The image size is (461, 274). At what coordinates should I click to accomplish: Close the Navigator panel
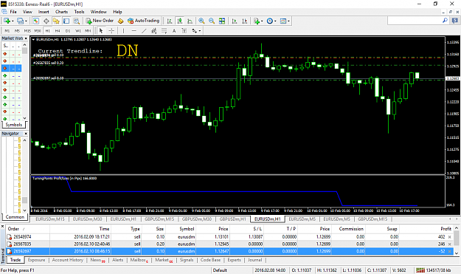(x=26, y=134)
